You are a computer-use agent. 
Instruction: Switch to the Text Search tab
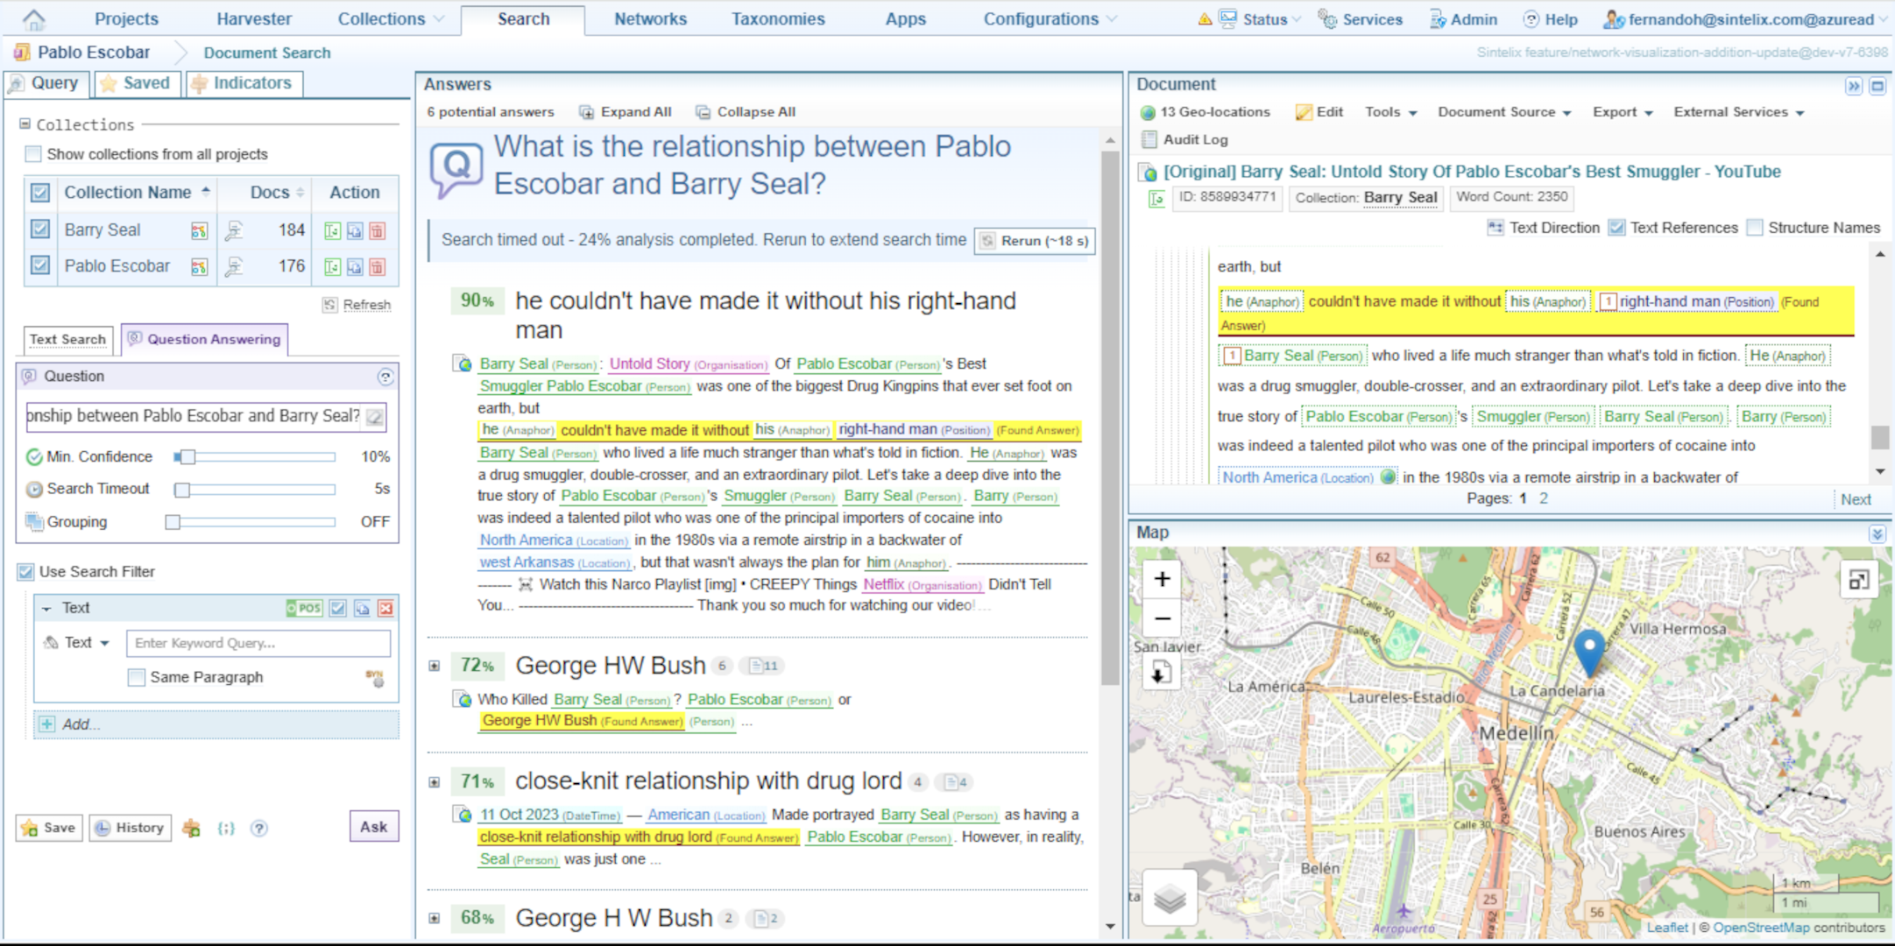[x=67, y=339]
